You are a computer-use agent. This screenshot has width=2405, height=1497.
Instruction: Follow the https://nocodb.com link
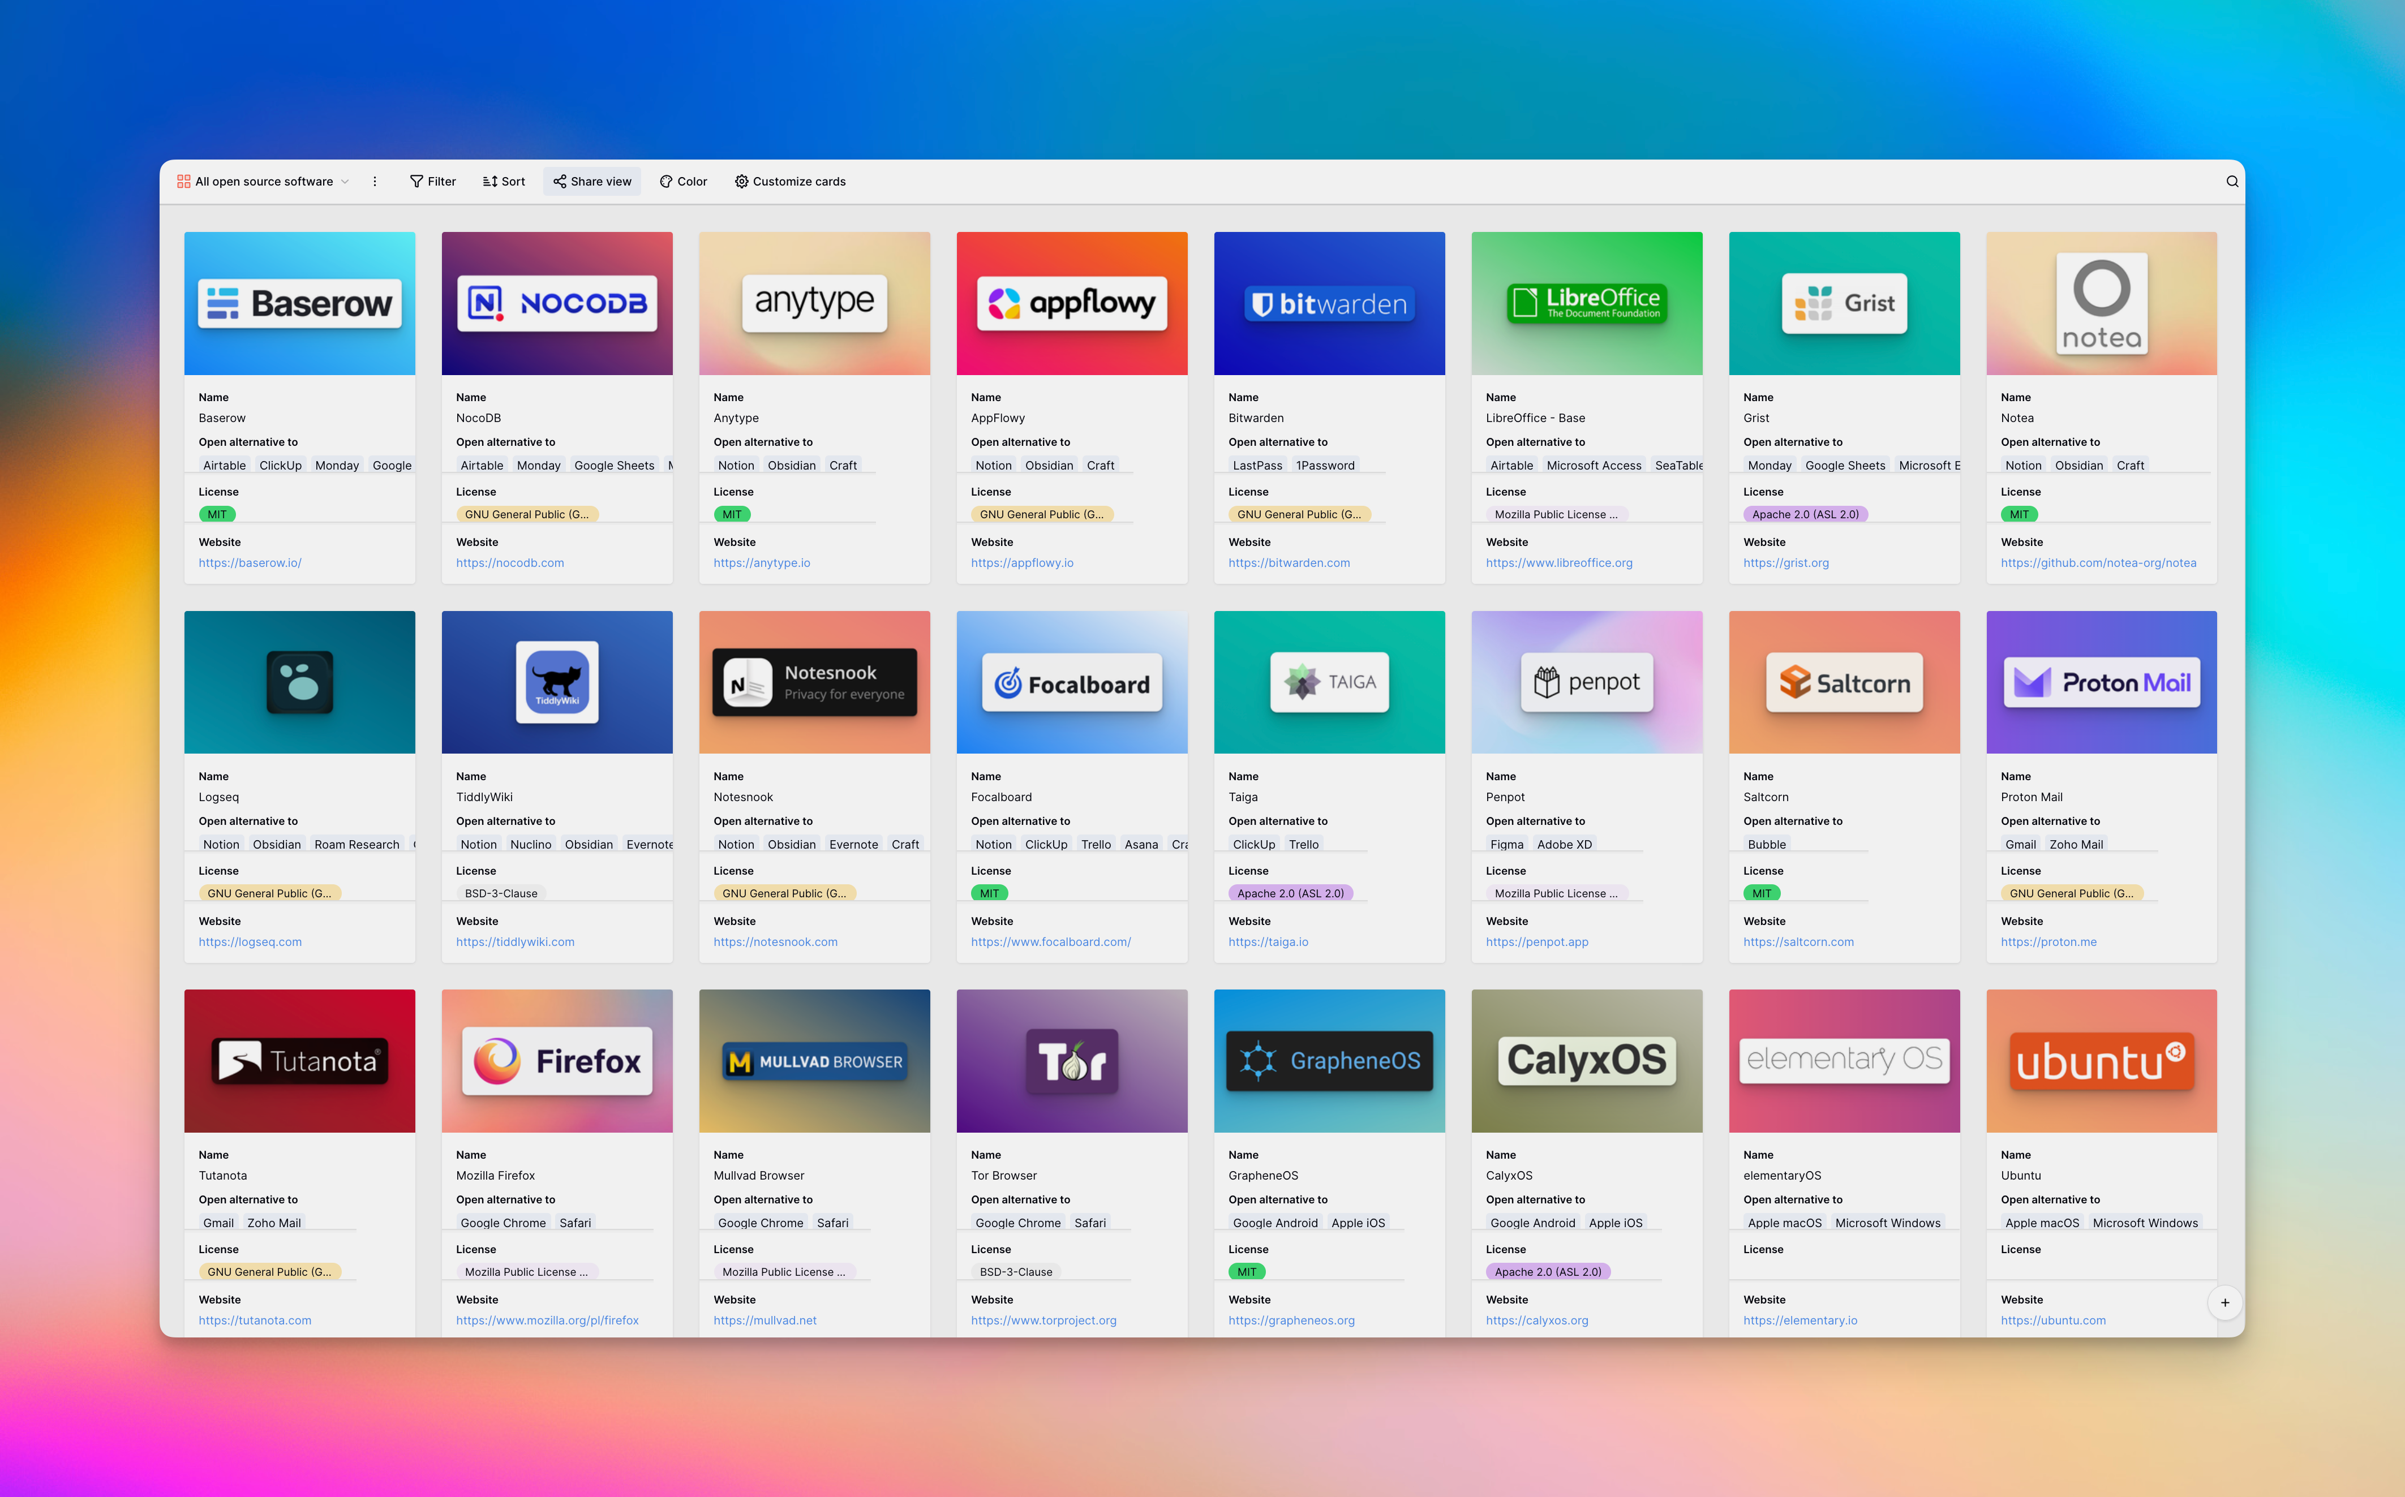pos(510,562)
